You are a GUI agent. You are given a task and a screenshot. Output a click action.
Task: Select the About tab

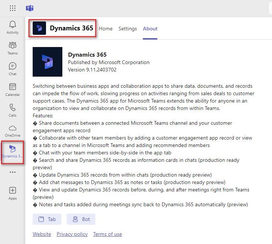(150, 29)
